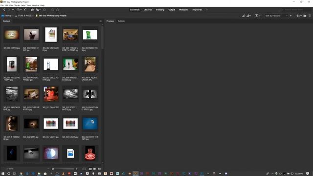Open the Content panel options menu
313x176 pixels.
100,21
